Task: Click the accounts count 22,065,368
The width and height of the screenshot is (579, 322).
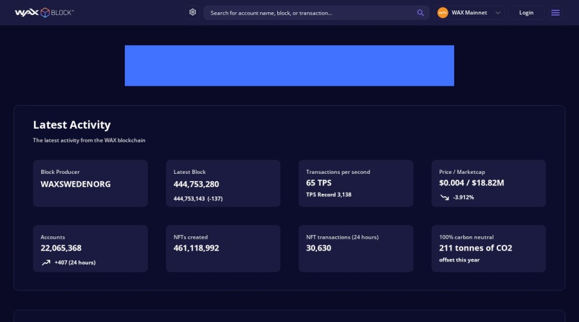Action: coord(61,248)
